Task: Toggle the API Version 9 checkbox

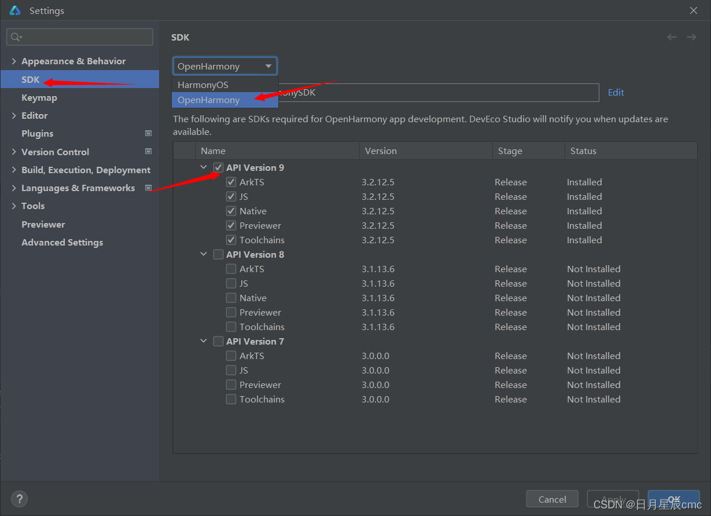Action: (218, 167)
